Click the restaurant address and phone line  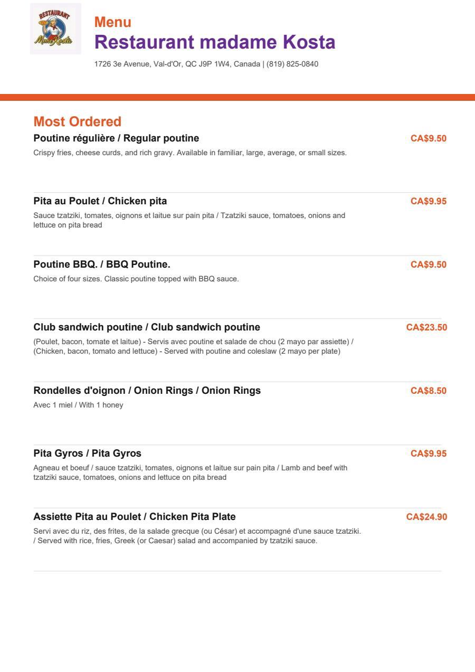206,64
